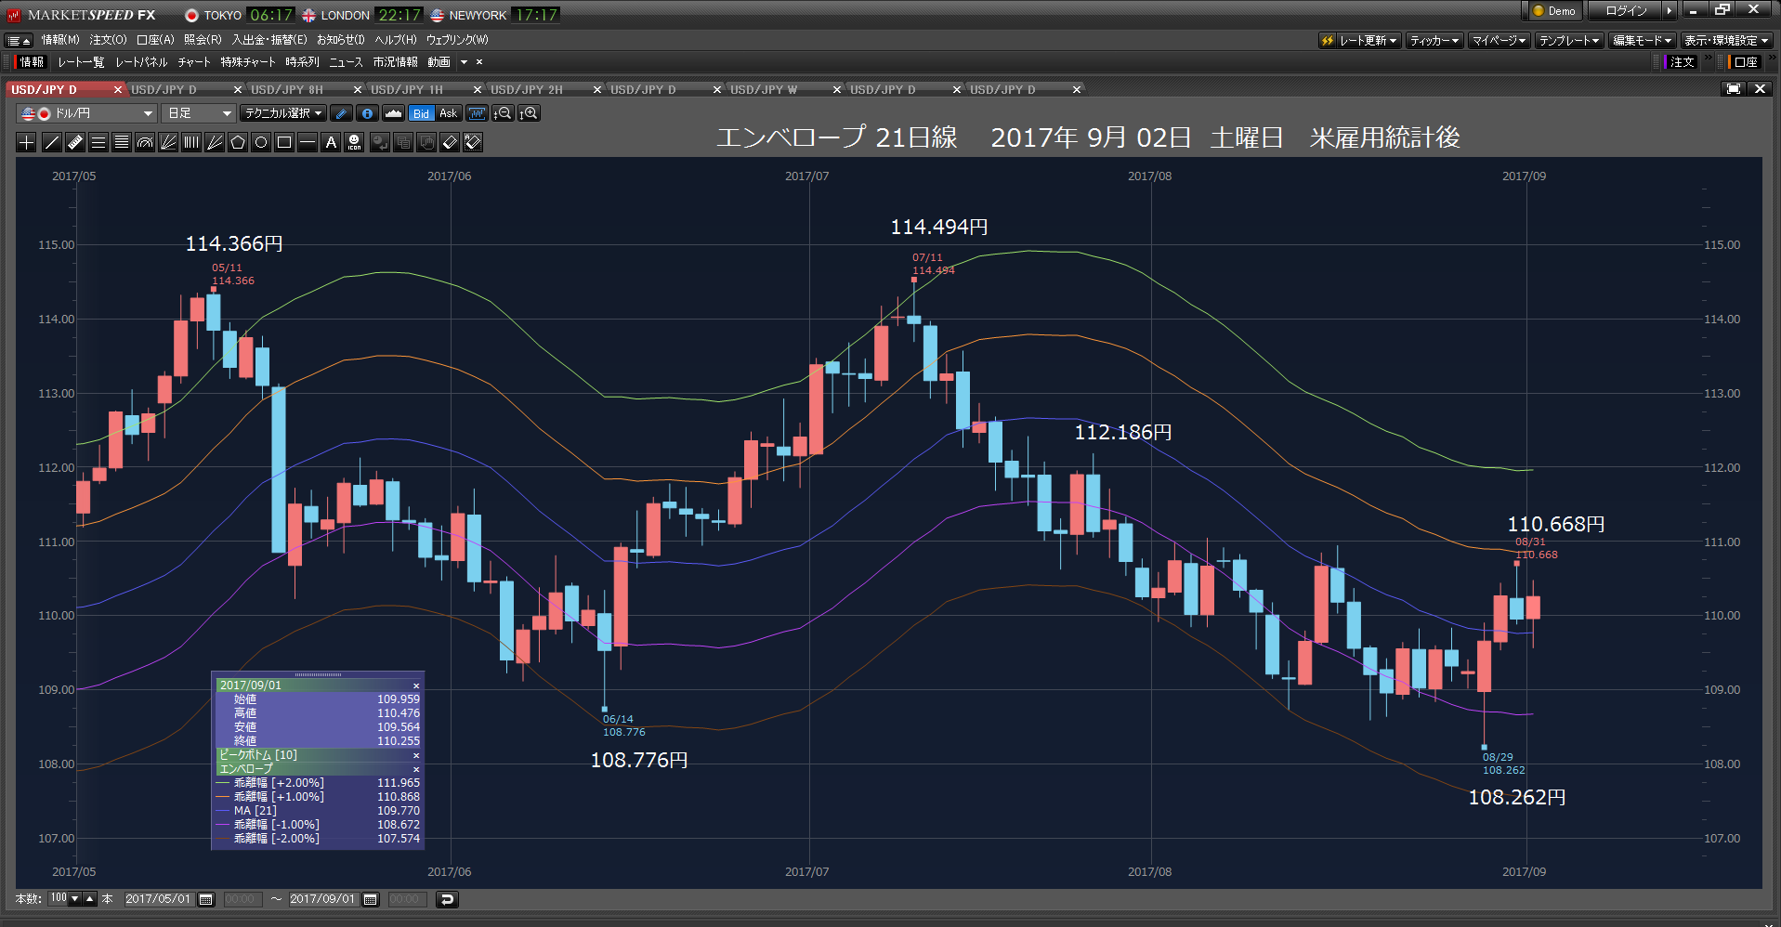Expand the arrow next to ログイン
The image size is (1781, 927).
coord(1669,11)
